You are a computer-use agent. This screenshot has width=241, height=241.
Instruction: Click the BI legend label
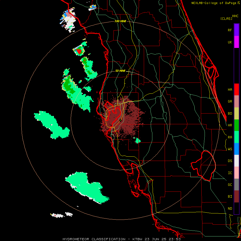[x=230, y=197]
